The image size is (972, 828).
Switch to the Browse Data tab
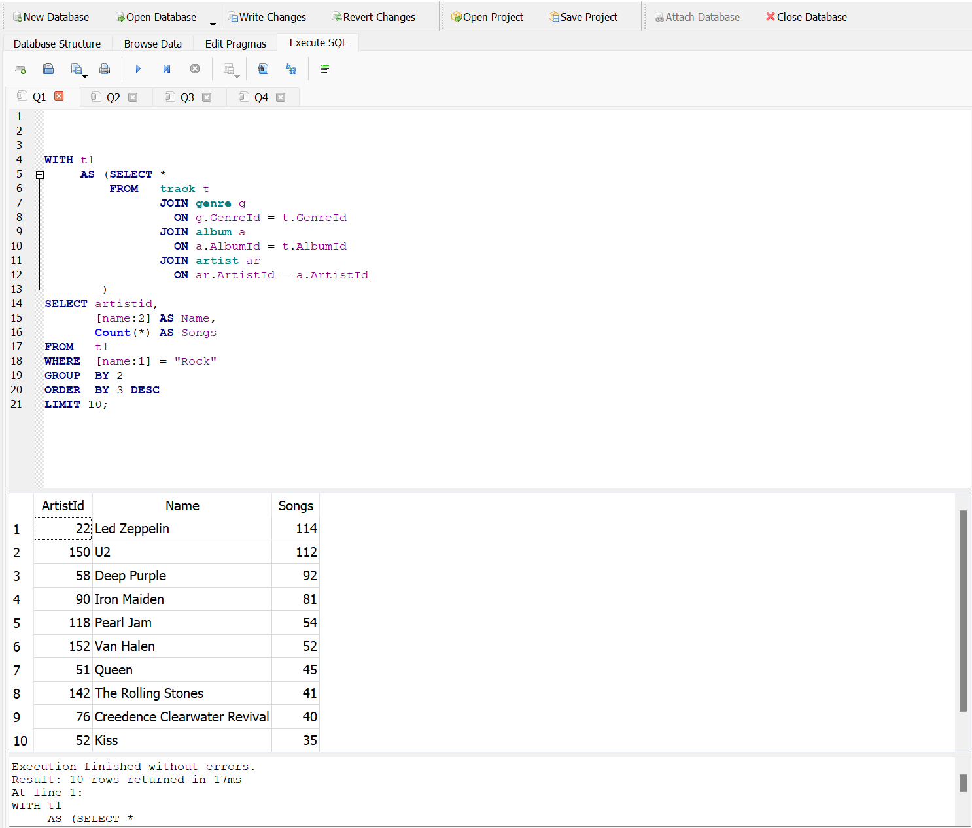[x=152, y=43]
